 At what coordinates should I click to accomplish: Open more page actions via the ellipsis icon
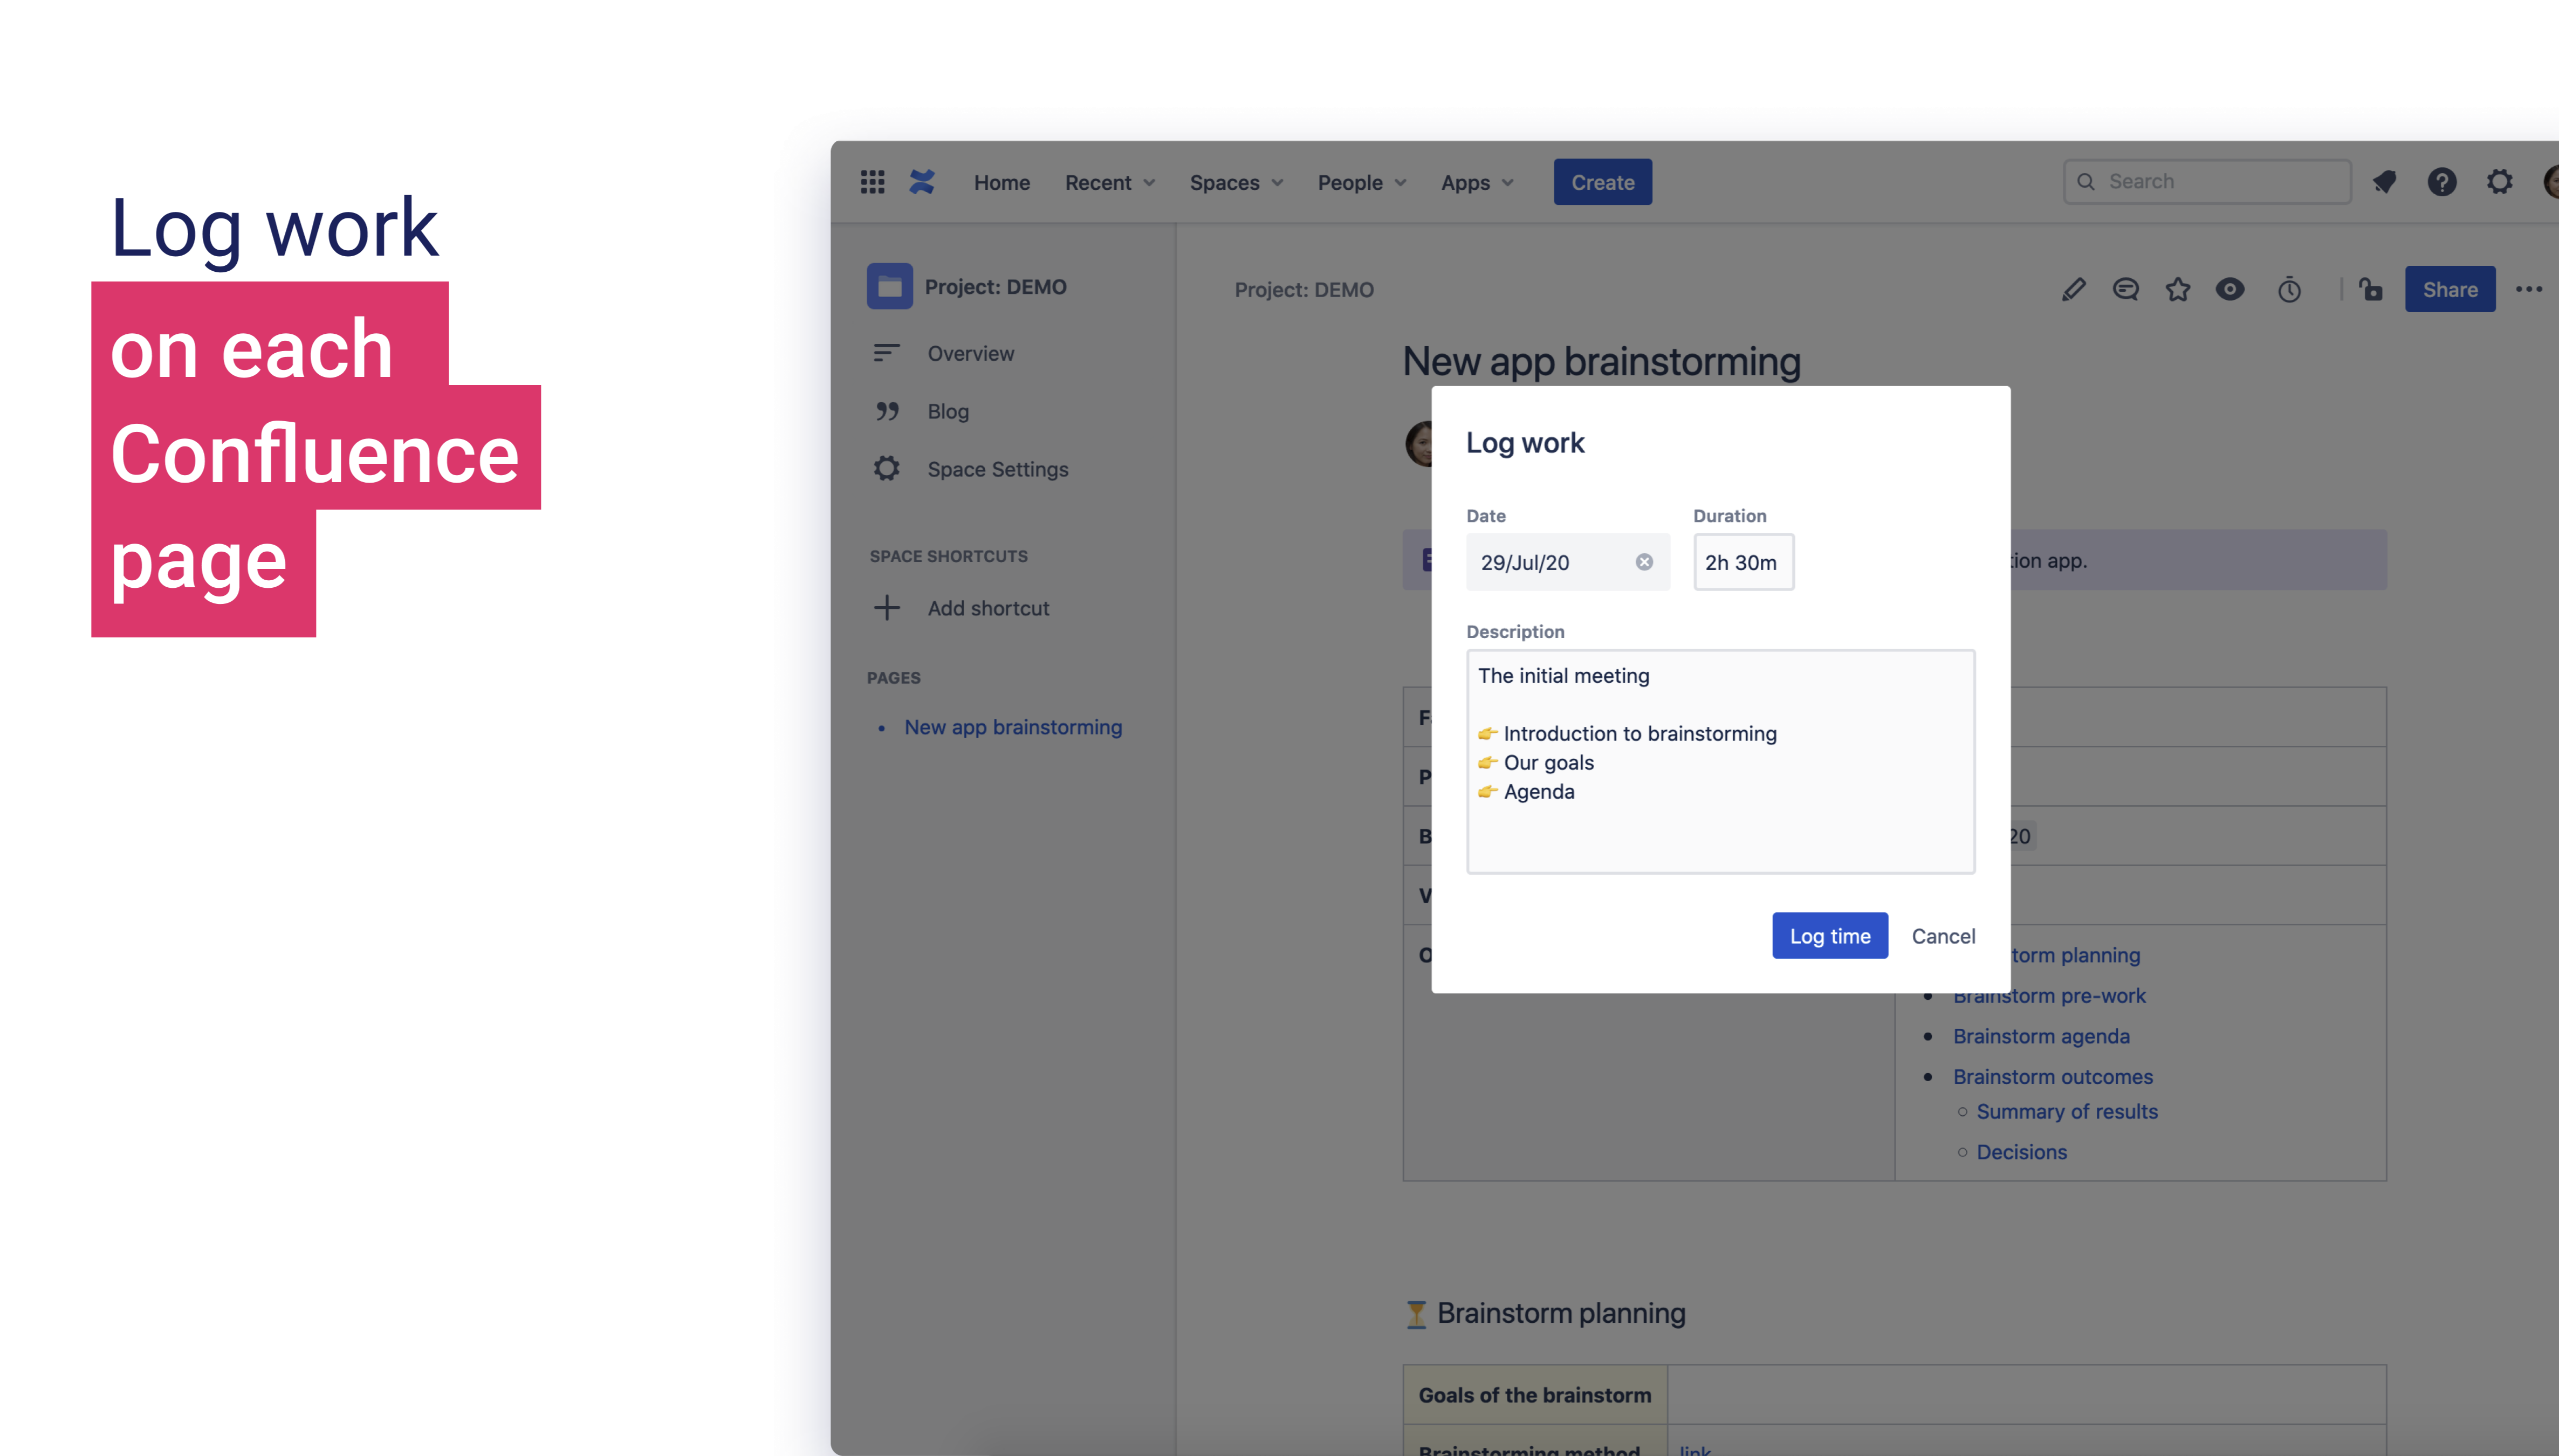(x=2530, y=289)
